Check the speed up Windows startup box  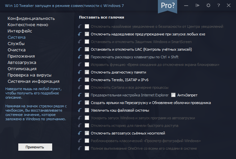[87, 118]
